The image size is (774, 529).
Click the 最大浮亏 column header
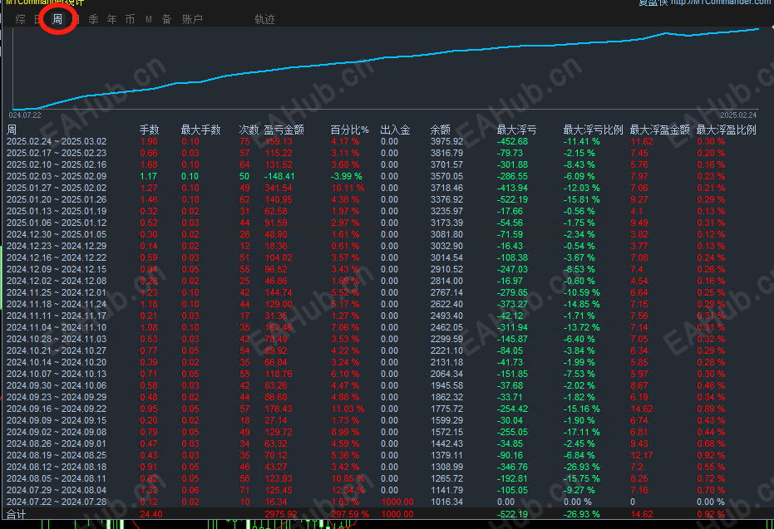[x=516, y=130]
